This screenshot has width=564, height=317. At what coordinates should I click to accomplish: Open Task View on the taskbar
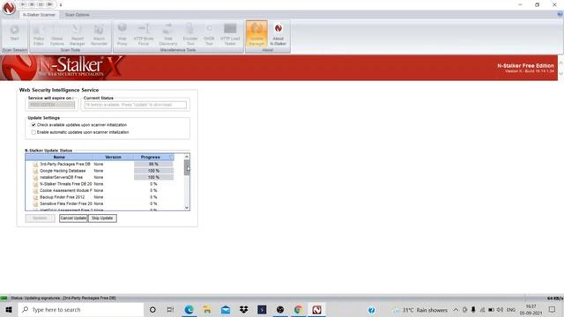click(x=170, y=309)
